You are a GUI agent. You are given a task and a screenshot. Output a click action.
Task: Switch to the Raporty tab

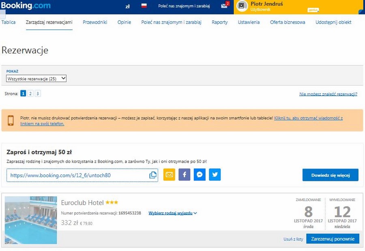tap(219, 22)
